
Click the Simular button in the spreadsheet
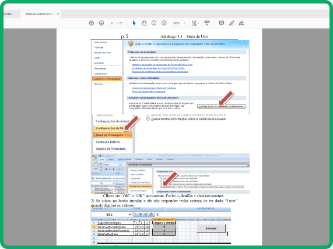211,229
